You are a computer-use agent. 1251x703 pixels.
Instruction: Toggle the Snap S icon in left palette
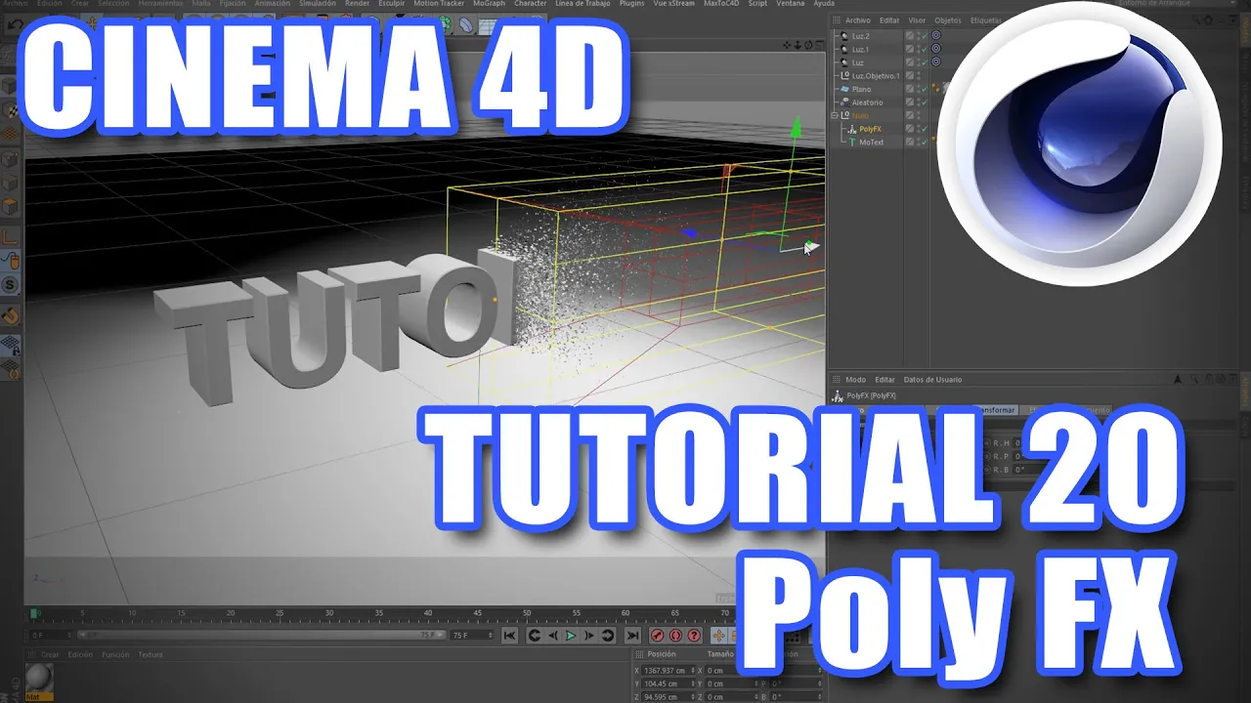(x=10, y=285)
